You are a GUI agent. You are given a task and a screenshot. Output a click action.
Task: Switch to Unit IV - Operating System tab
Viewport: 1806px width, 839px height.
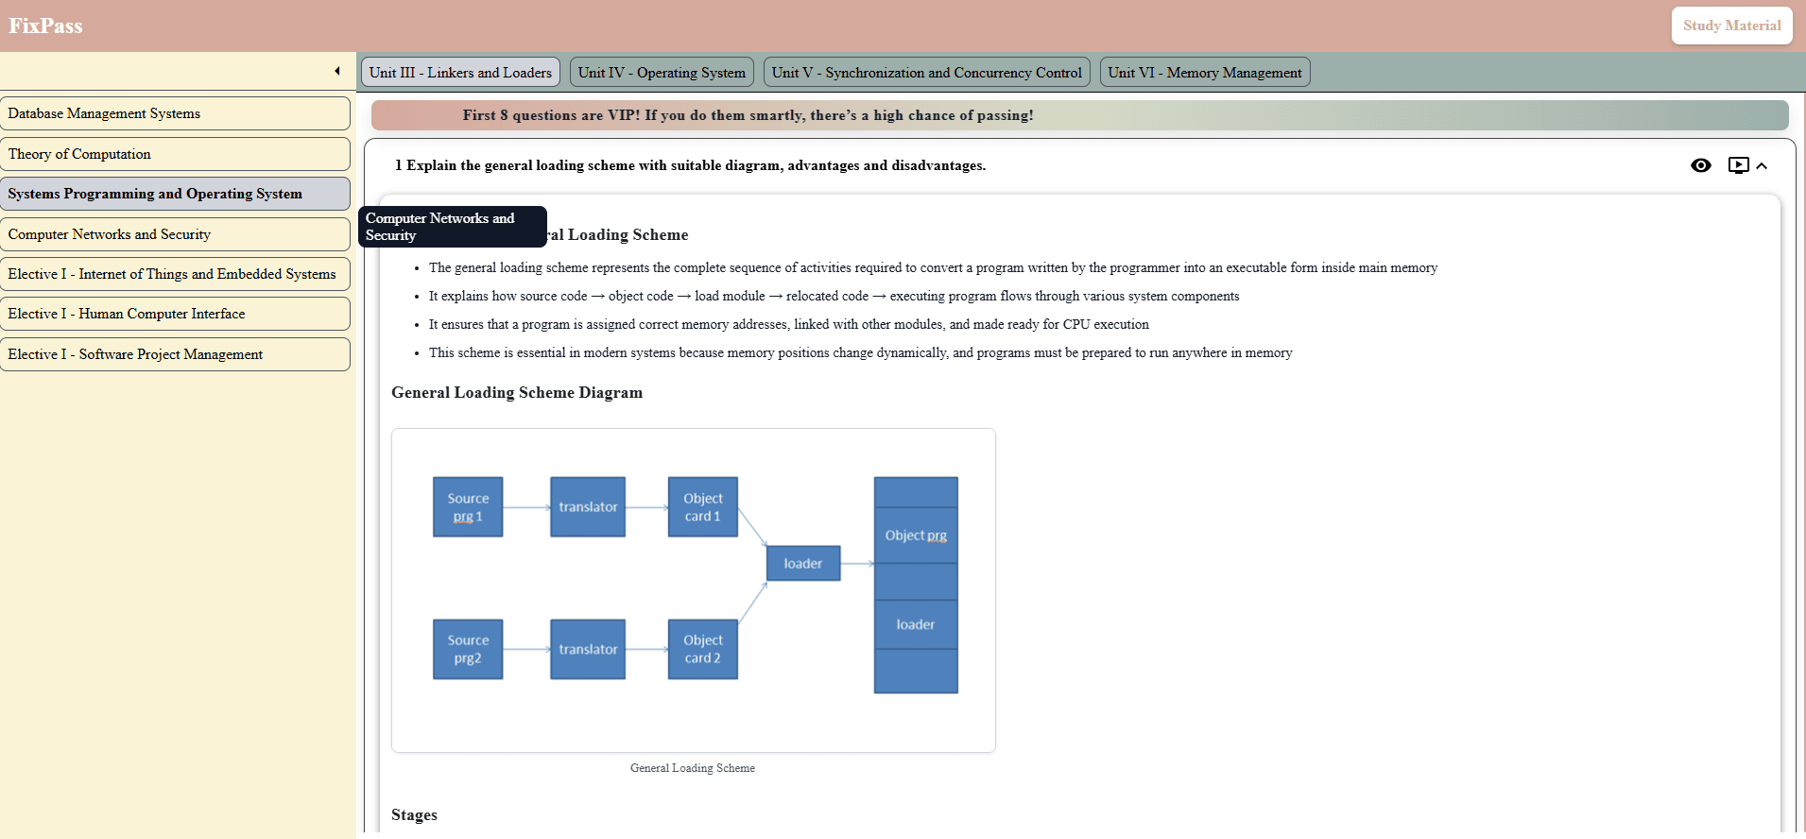click(662, 73)
